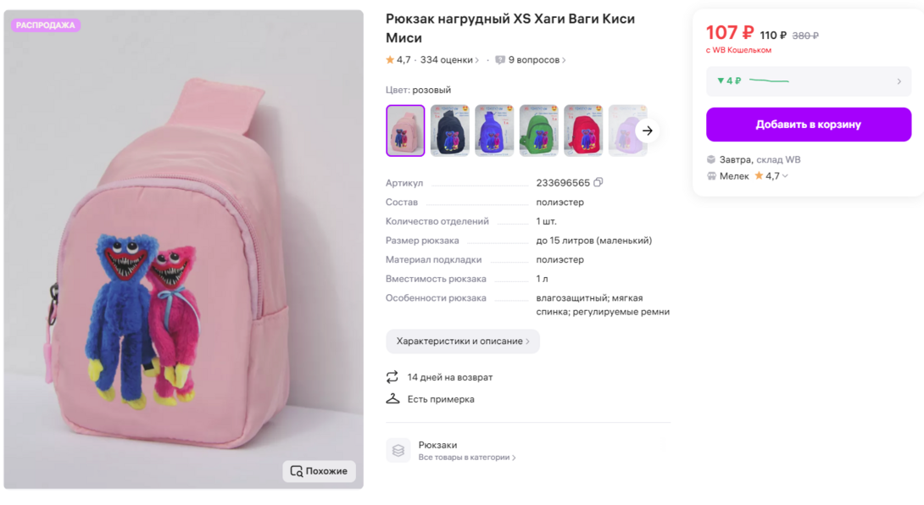The image size is (924, 505).
Task: Expand seller Мелек rating dropdown
Action: (785, 176)
